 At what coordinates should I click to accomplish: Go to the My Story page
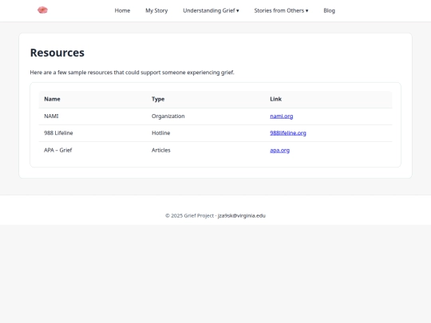pyautogui.click(x=156, y=10)
